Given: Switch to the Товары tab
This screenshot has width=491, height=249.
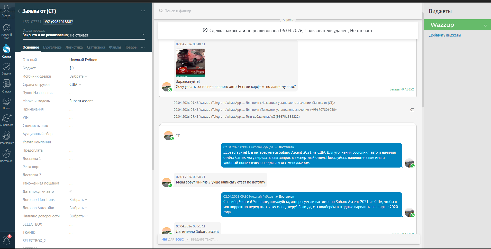Looking at the screenshot, I should pyautogui.click(x=131, y=47).
